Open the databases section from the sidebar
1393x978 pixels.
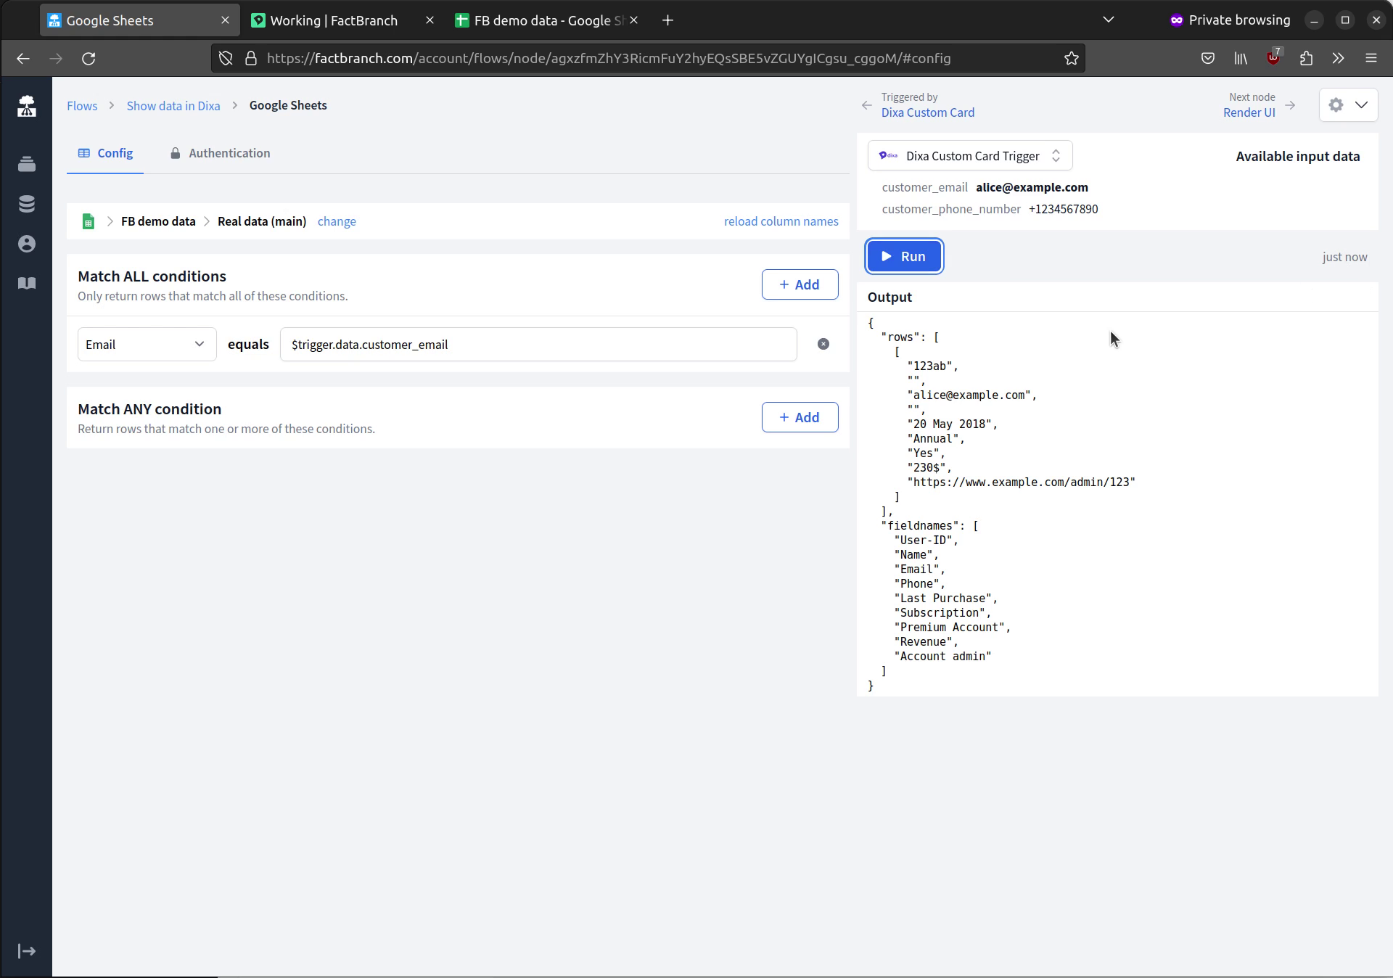pyautogui.click(x=27, y=204)
